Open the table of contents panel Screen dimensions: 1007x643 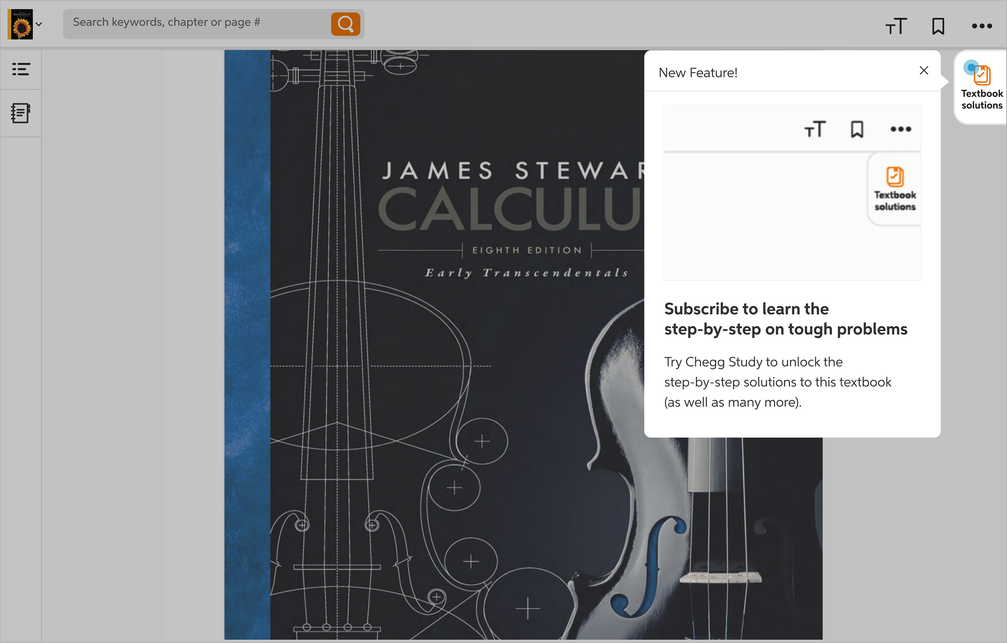21,69
